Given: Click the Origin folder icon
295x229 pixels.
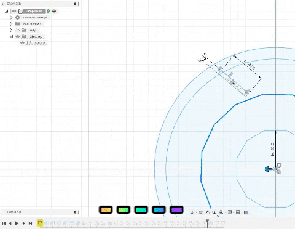Looking at the screenshot, I should 25,30.
